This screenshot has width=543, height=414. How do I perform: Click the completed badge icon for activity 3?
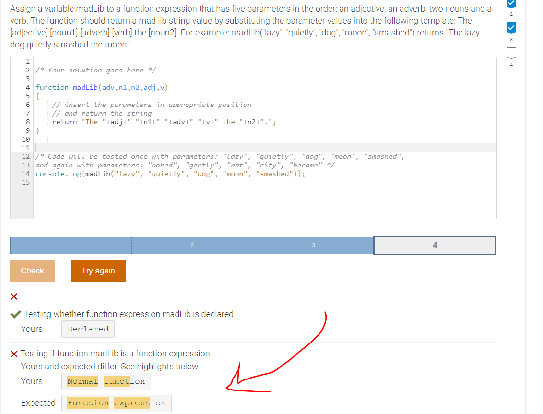(511, 28)
